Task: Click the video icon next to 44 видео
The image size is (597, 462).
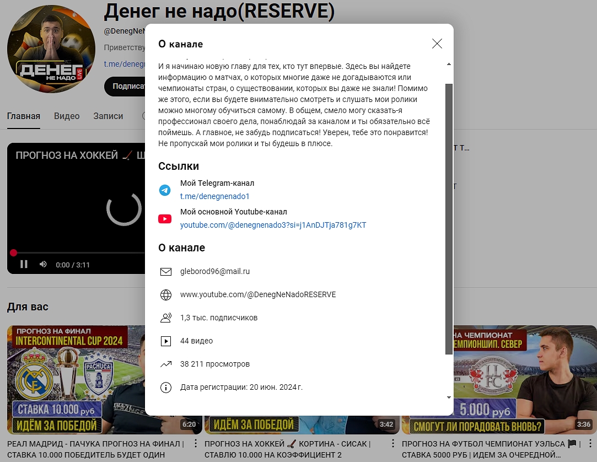Action: coord(165,341)
